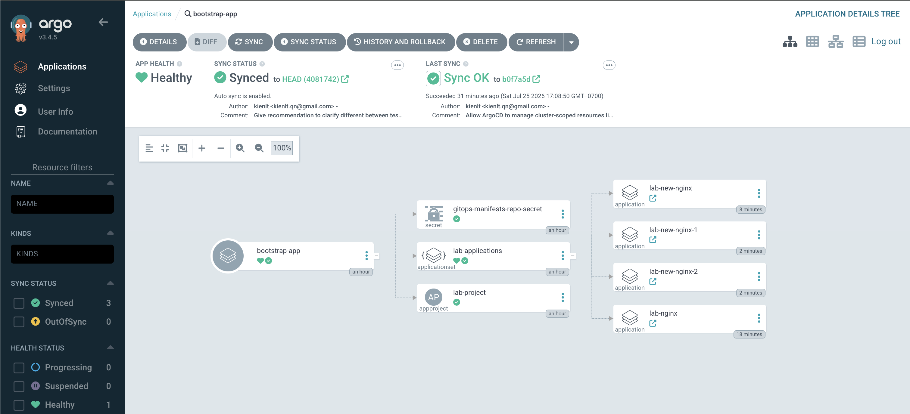This screenshot has width=910, height=414.
Task: Switch to the pods grid view icon
Action: [812, 42]
